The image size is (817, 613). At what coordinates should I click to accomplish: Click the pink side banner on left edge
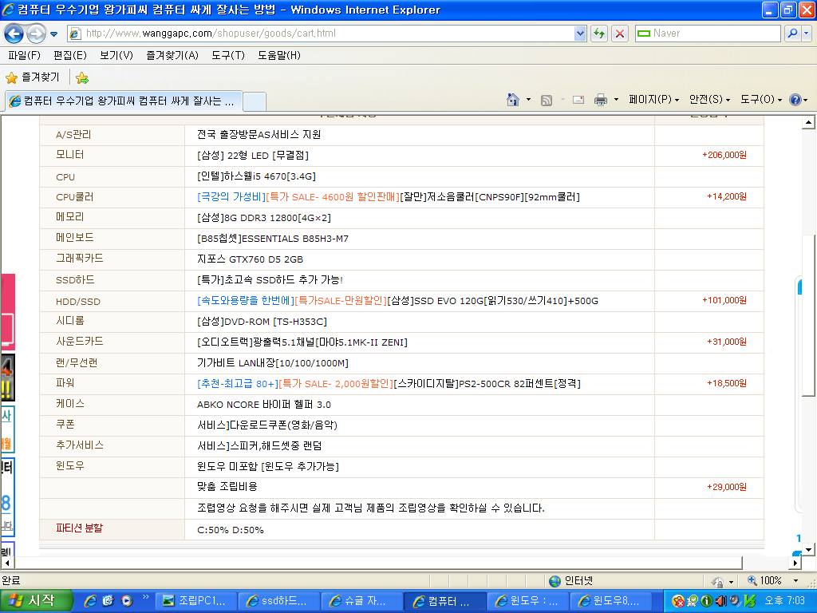pyautogui.click(x=8, y=312)
